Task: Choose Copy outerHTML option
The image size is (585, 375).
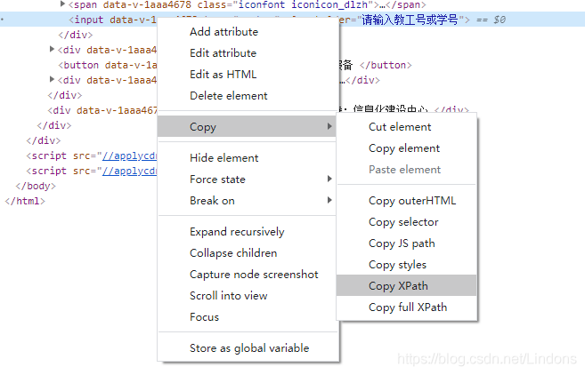Action: click(409, 201)
